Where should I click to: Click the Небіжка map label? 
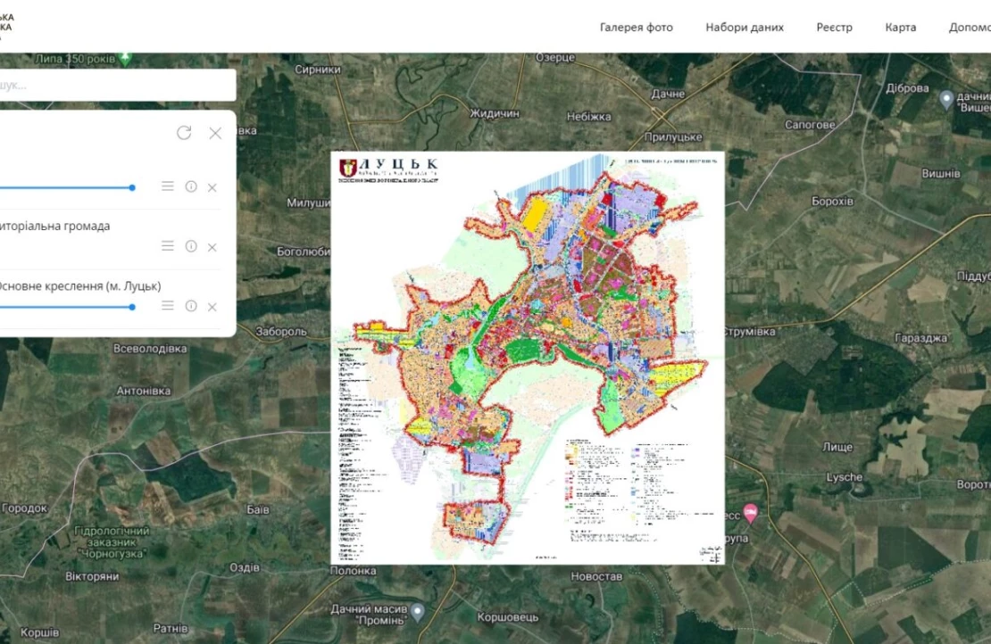pyautogui.click(x=588, y=117)
